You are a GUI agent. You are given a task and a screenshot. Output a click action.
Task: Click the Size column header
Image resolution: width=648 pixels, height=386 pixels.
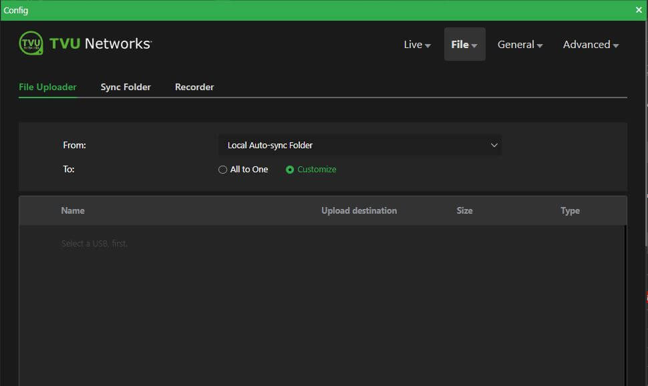(x=464, y=211)
